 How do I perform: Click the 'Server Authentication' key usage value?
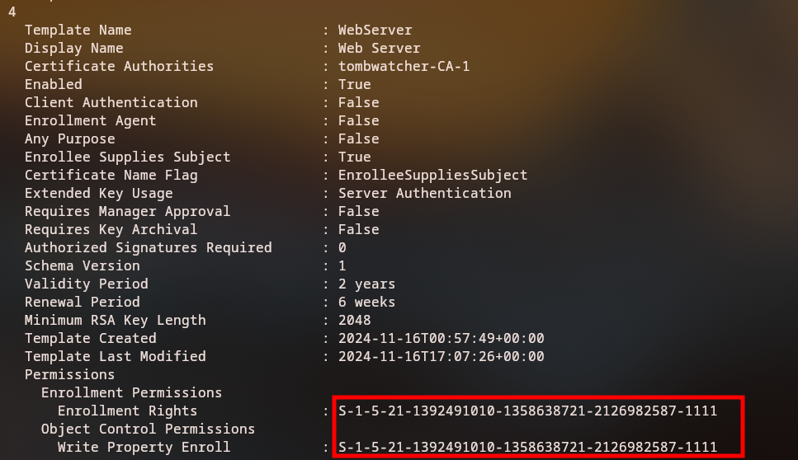coord(424,193)
